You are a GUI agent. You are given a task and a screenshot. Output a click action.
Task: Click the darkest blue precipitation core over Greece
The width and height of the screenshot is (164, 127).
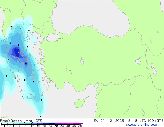click(17, 52)
